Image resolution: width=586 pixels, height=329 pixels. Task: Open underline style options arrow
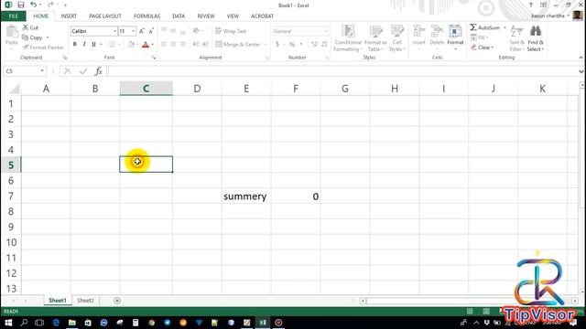tap(101, 45)
